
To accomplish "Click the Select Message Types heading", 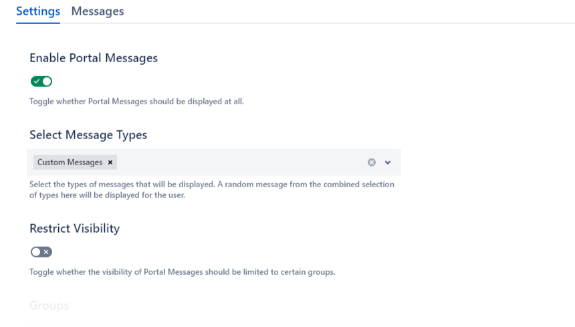I will tap(88, 135).
